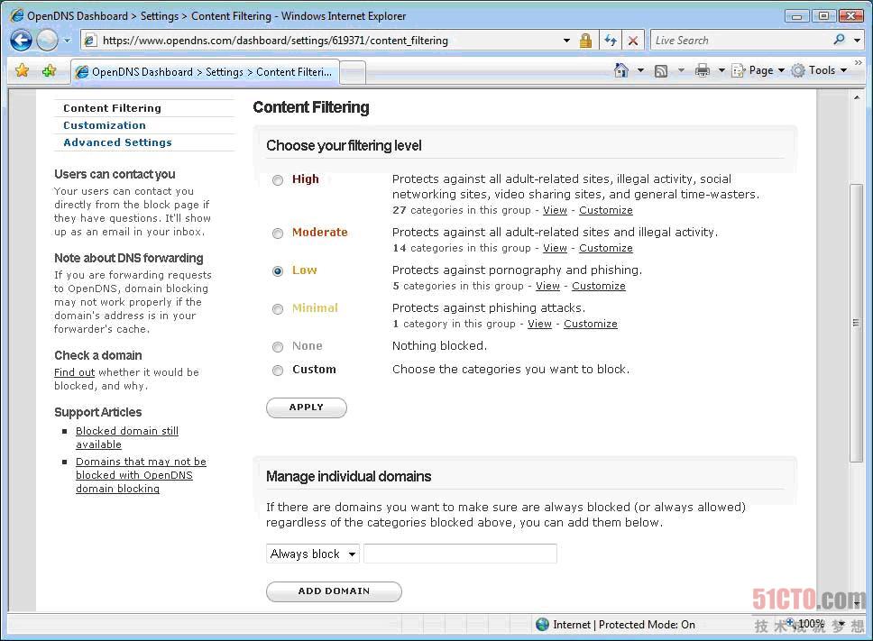Open the Page menu
Image resolution: width=873 pixels, height=641 pixels.
758,70
